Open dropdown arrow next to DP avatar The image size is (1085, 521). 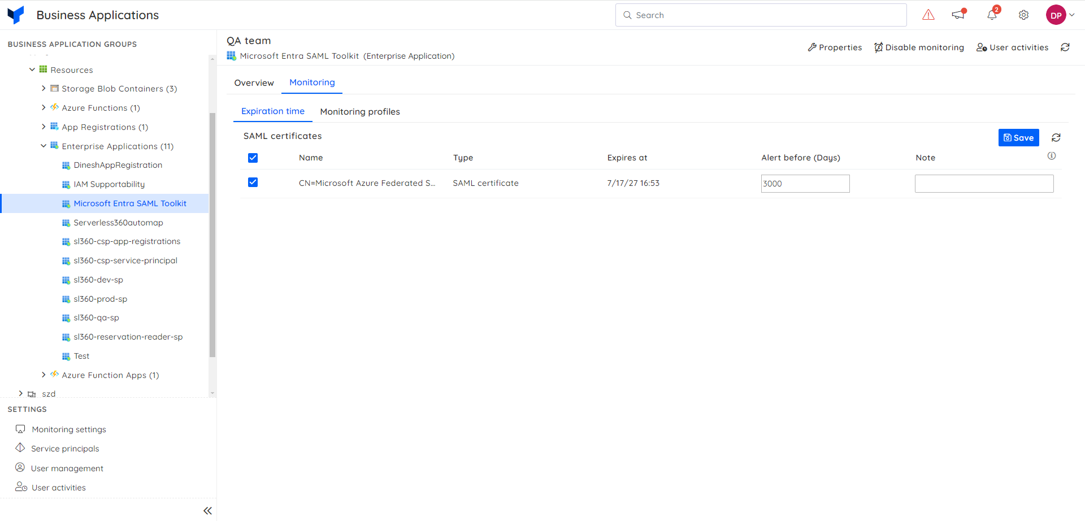pos(1072,15)
